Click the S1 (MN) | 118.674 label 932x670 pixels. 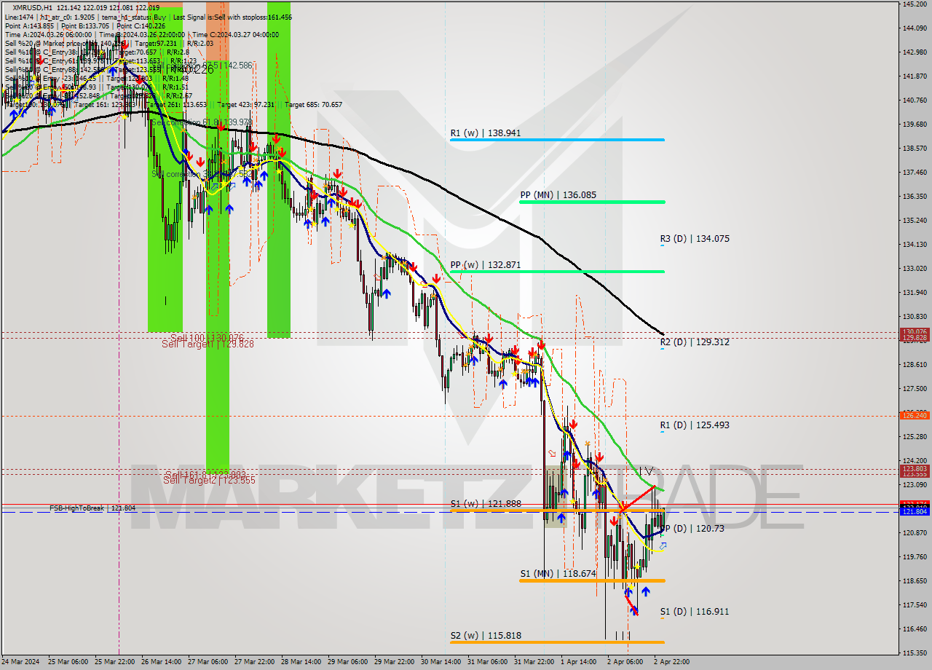(x=558, y=574)
